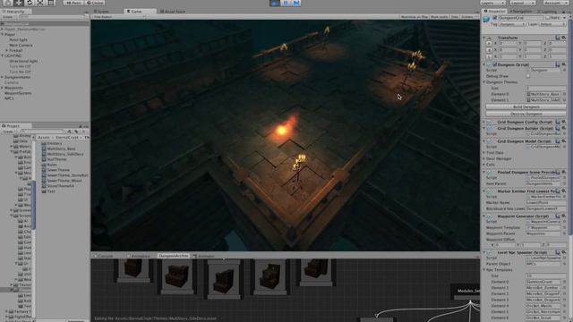Viewport: 573px width, 322px height.
Task: Select the Hand tool in the toolbar
Action: [x=8, y=3]
